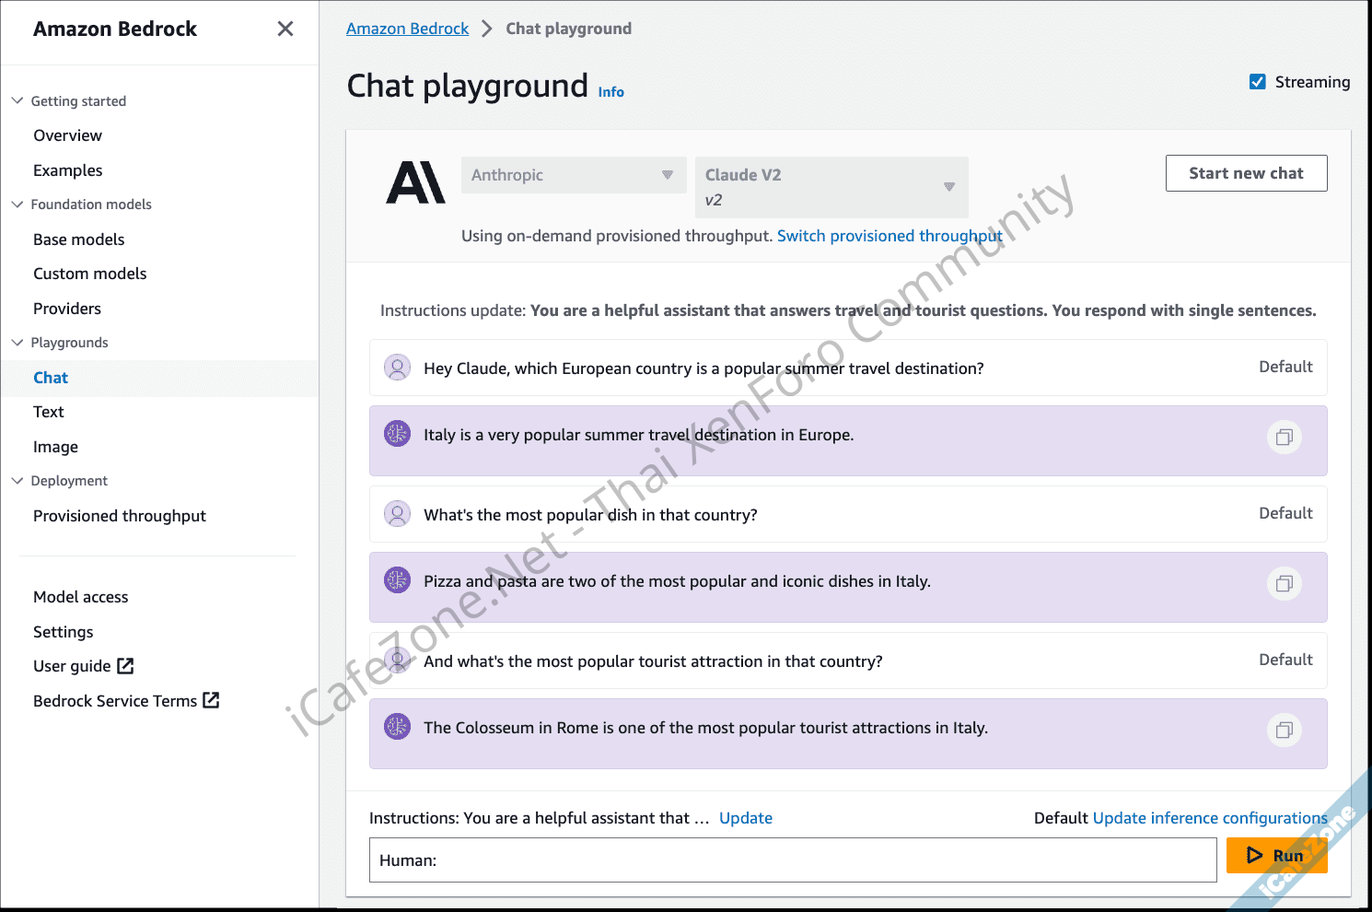Open the Text playground
The height and width of the screenshot is (912, 1372).
click(x=49, y=412)
